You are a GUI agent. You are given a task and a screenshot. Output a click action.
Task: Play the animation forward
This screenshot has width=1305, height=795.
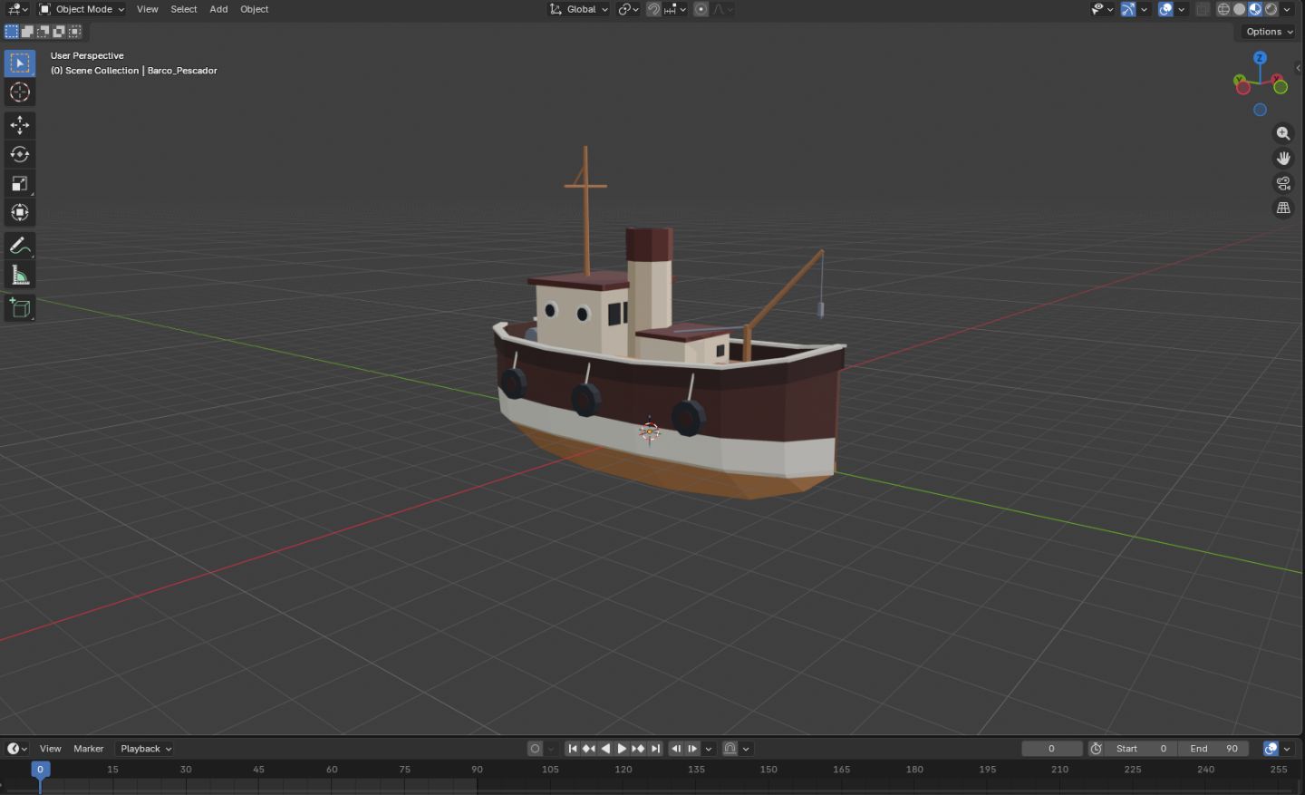622,749
